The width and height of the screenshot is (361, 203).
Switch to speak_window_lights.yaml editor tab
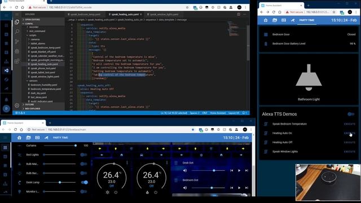coord(164,14)
